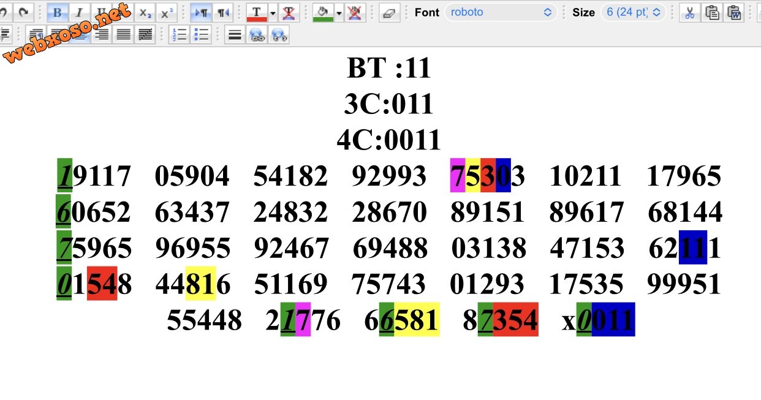761x400 pixels.
Task: Click the number 05904
Action: [x=192, y=176]
